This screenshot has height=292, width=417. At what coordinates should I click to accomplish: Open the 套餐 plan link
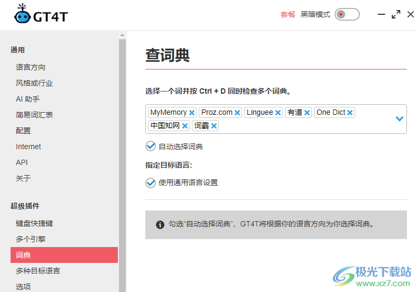288,14
